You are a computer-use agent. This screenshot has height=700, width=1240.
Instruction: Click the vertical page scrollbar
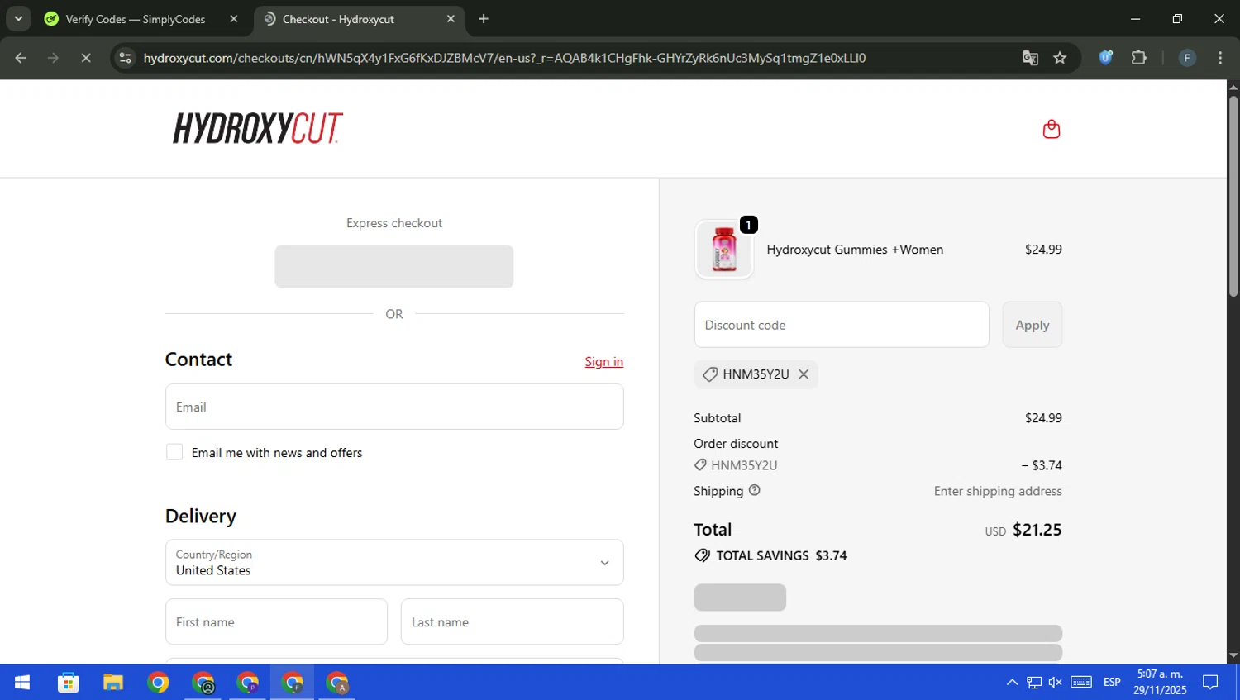click(x=1233, y=196)
